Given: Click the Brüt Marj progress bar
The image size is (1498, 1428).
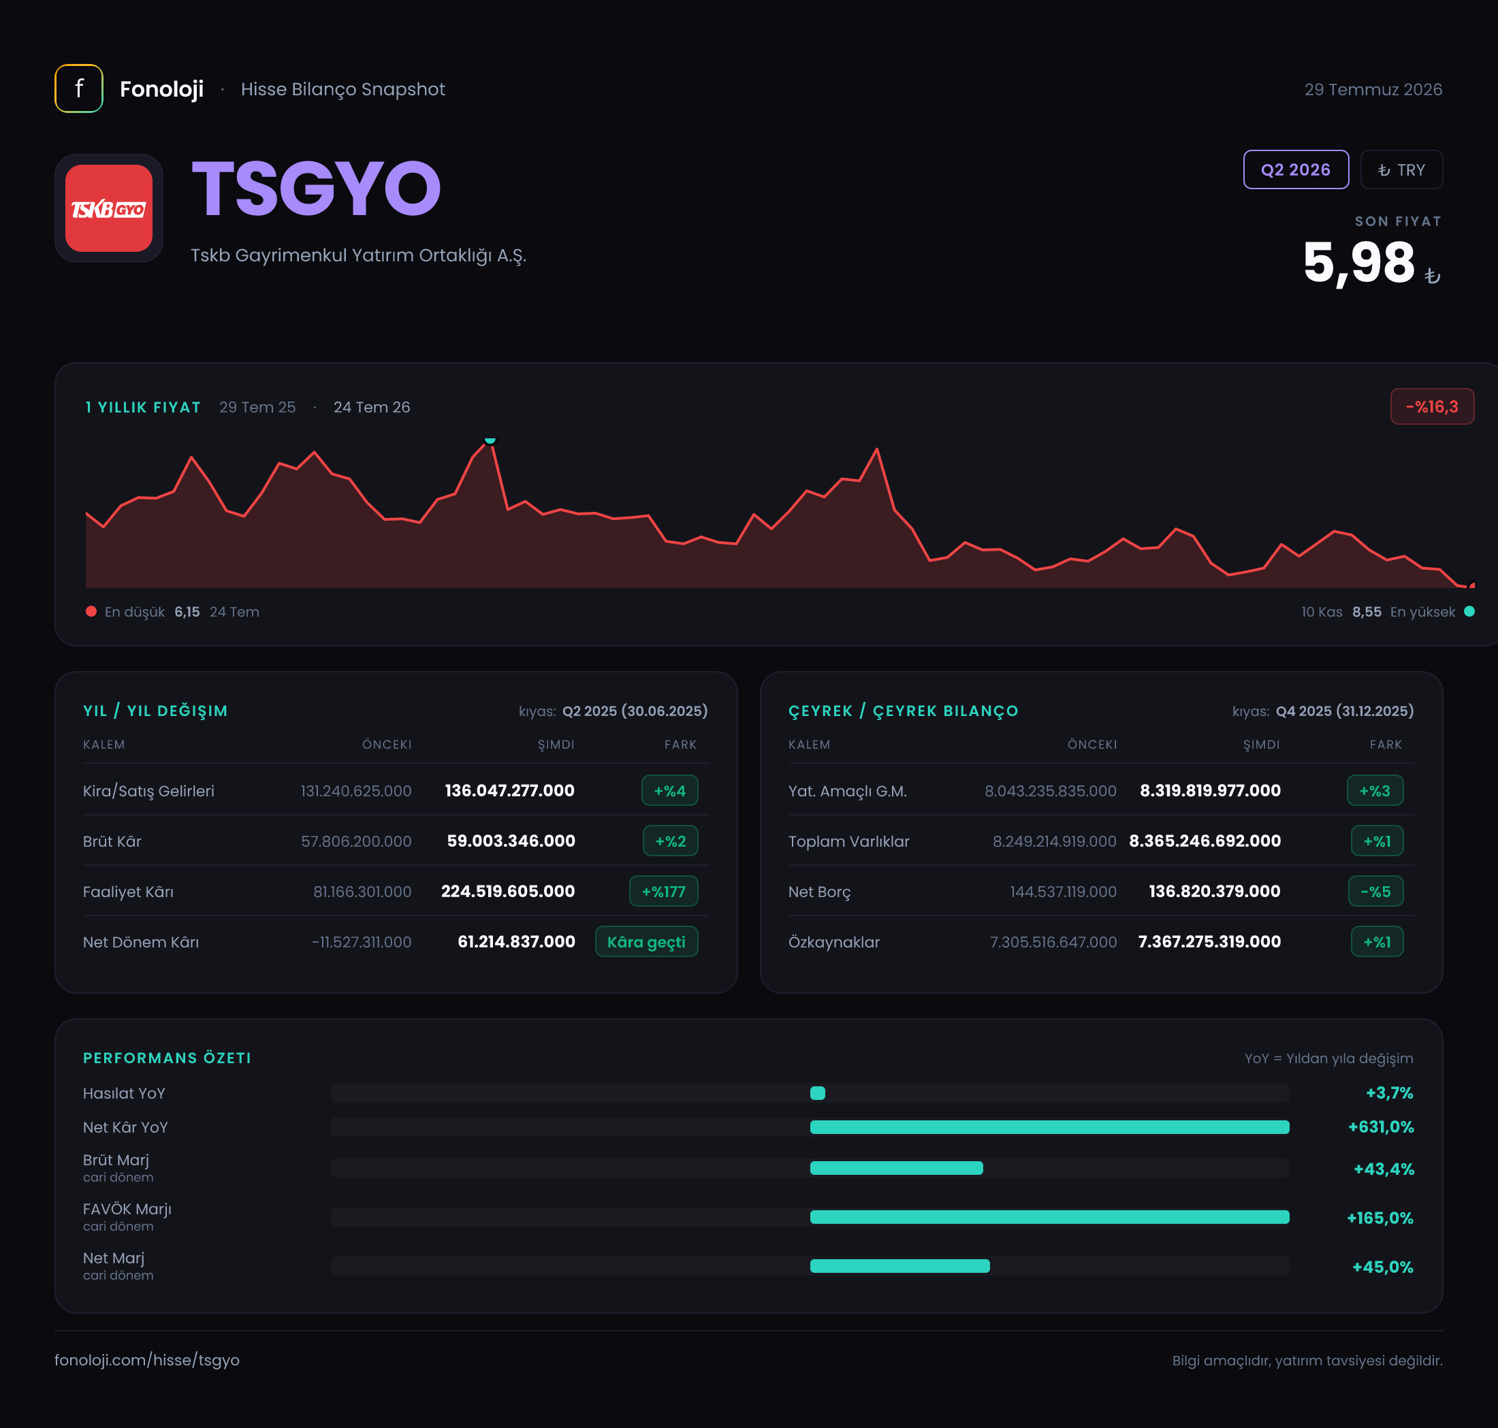Looking at the screenshot, I should (x=810, y=1169).
